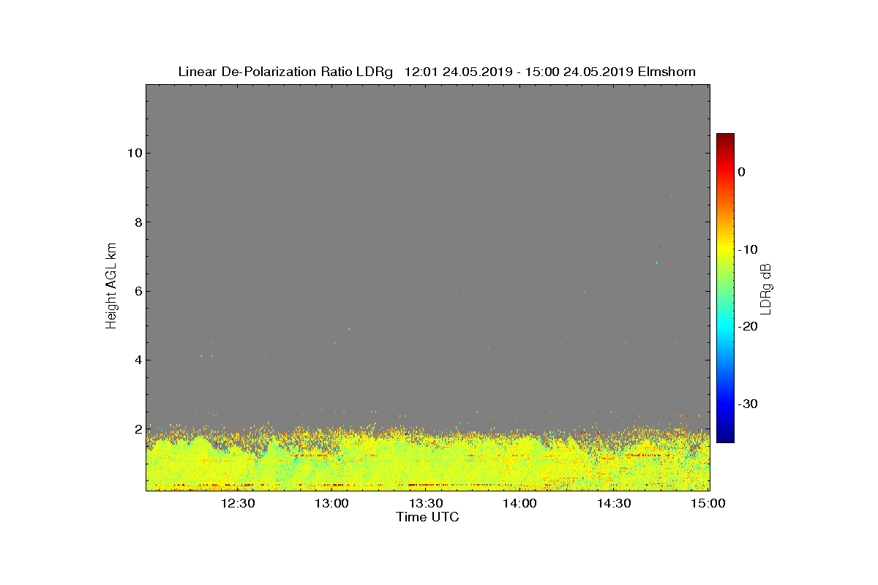Click the height tick label 4
This screenshot has width=878, height=585.
tap(137, 360)
